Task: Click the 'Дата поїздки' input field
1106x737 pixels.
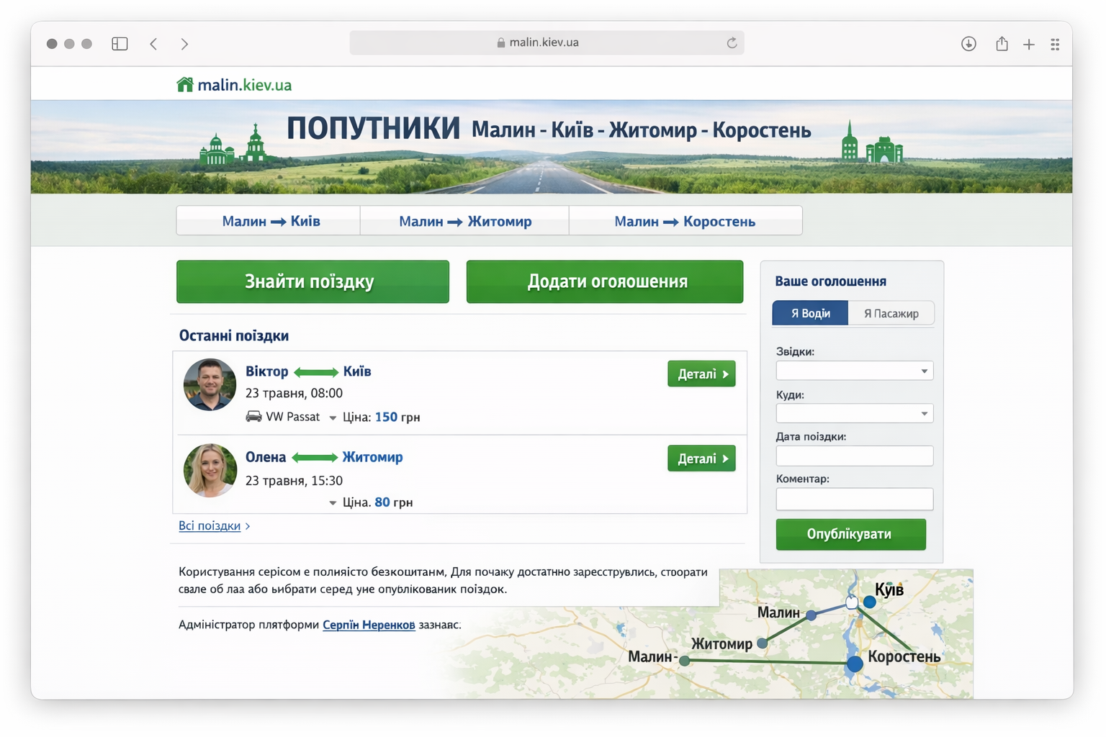Action: 854,456
